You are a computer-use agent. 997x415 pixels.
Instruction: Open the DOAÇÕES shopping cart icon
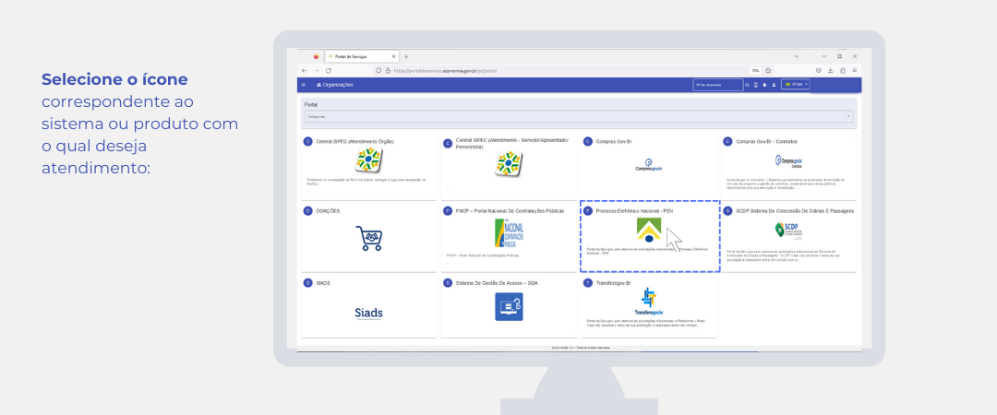[368, 238]
